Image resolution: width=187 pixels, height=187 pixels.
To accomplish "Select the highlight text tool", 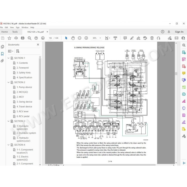I will point(132,38).
